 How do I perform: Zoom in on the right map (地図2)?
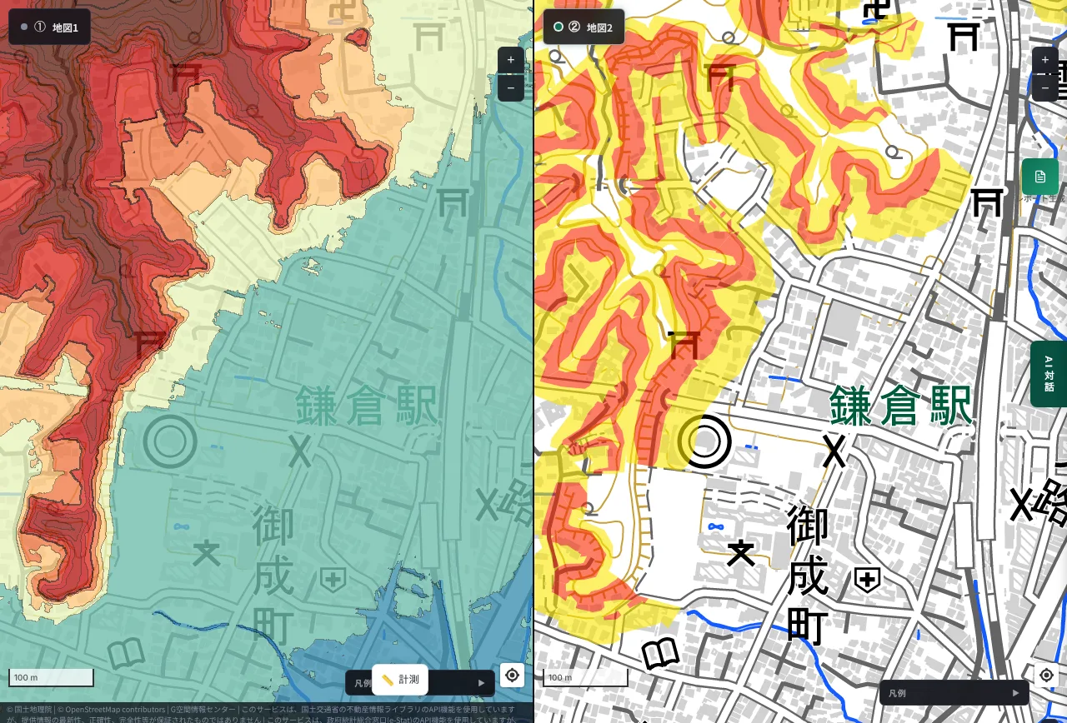tap(1045, 60)
